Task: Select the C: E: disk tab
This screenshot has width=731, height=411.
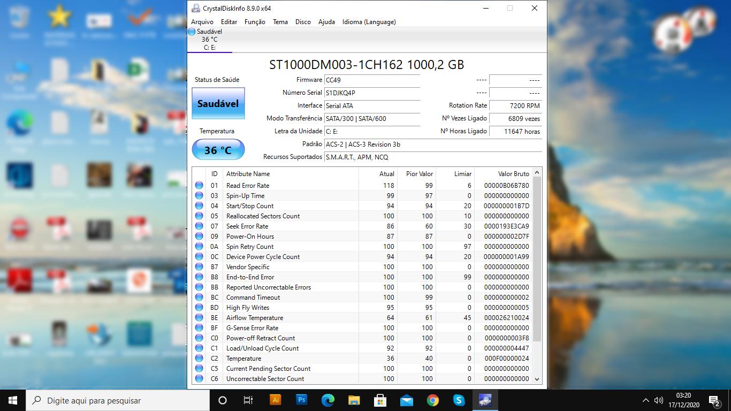Action: (209, 40)
